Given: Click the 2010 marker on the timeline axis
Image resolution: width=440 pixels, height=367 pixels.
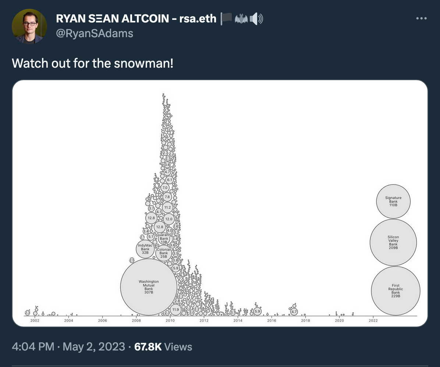Looking at the screenshot, I should pyautogui.click(x=170, y=320).
